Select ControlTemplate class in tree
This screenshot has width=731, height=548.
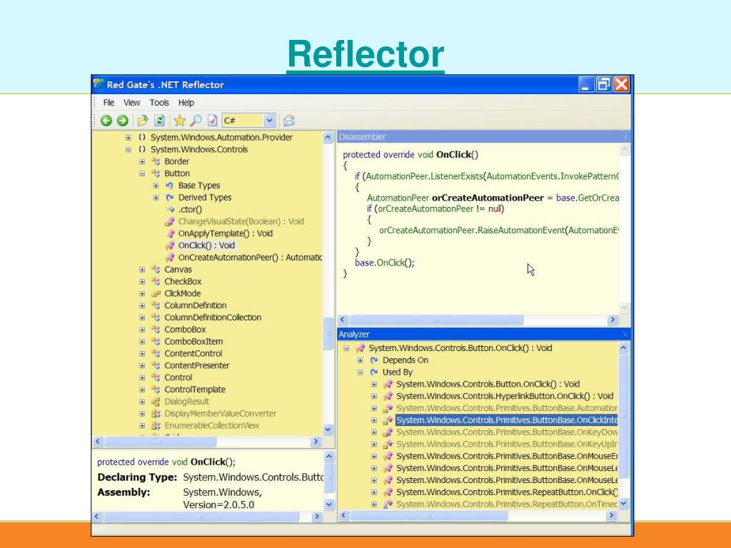tap(195, 390)
